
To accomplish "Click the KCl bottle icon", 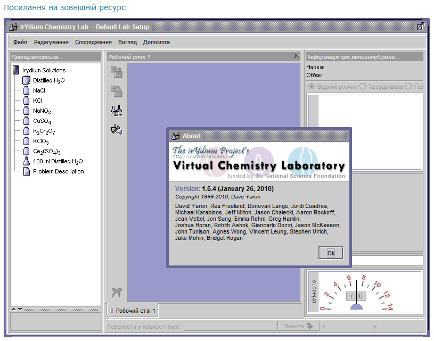I will click(26, 101).
